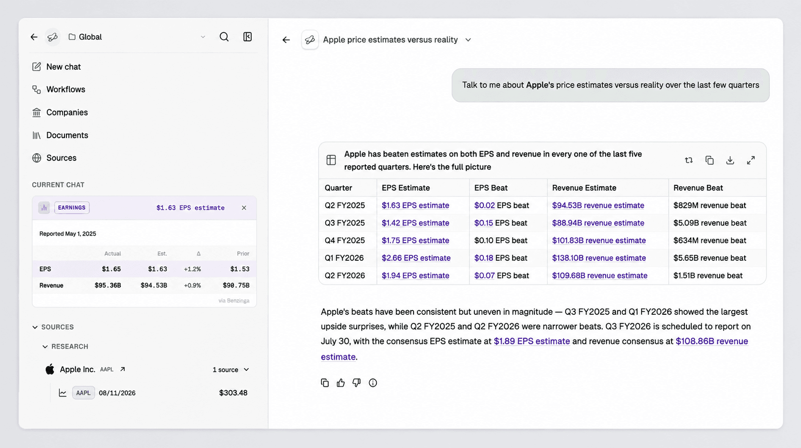This screenshot has height=448, width=801.
Task: Click the $0.10 EPS beat cell
Action: coord(501,241)
